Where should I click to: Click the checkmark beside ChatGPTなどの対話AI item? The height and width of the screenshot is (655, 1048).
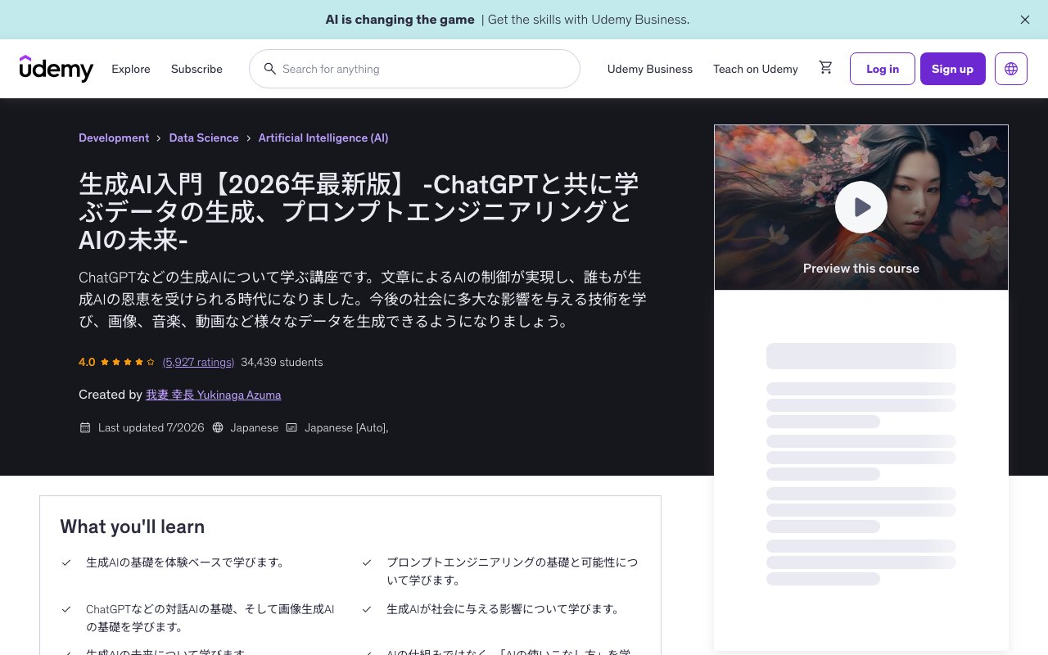tap(66, 609)
